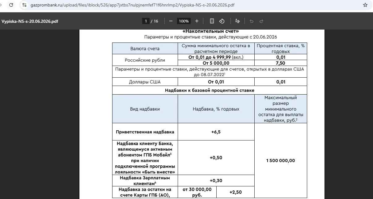
Task: Click the «Накопительный счет» document heading
Action: [x=211, y=31]
